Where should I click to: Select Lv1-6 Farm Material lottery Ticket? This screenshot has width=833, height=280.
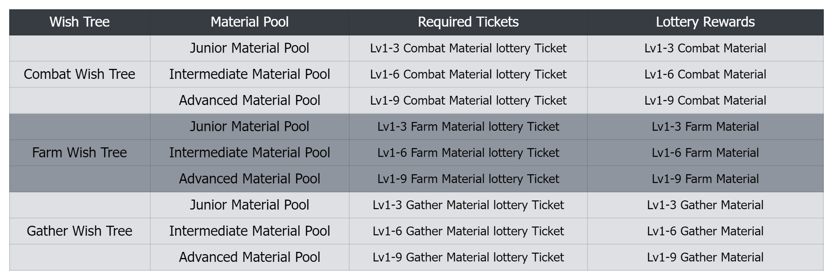tap(468, 152)
